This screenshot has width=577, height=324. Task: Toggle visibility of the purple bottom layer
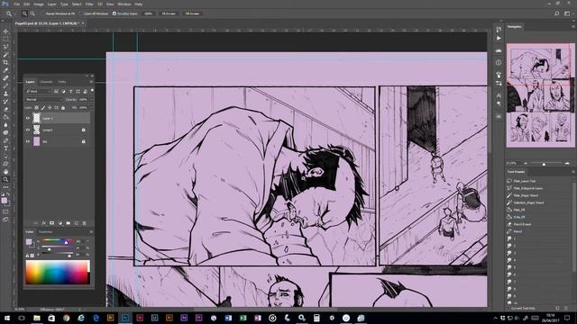coord(28,141)
